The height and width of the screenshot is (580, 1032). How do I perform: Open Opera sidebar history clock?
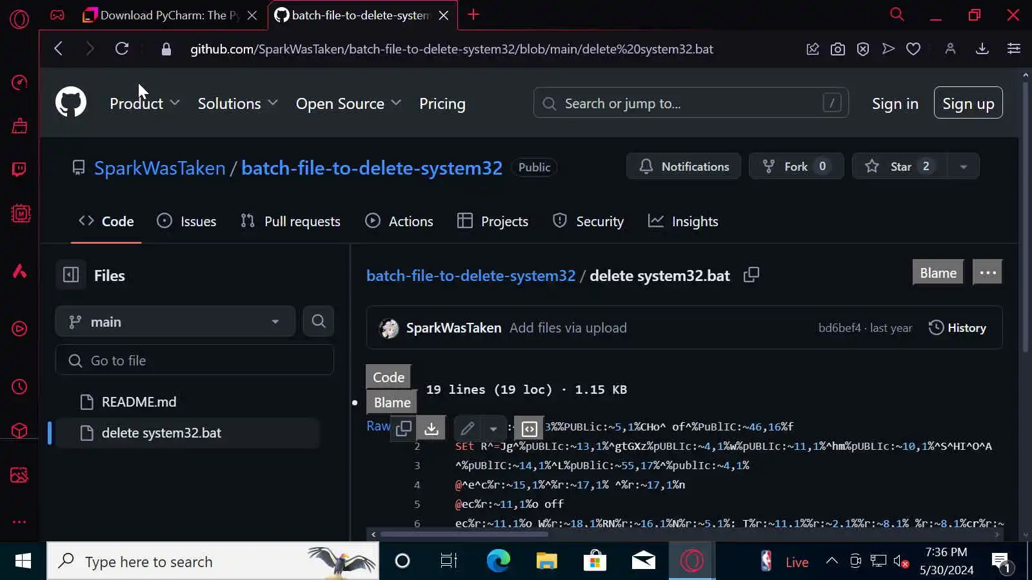[19, 387]
